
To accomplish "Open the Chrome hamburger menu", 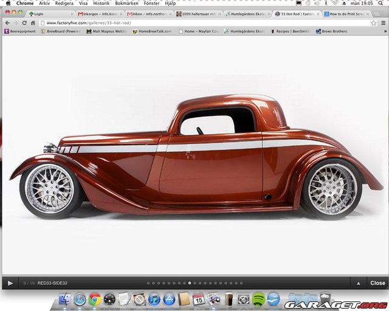I will [x=384, y=22].
